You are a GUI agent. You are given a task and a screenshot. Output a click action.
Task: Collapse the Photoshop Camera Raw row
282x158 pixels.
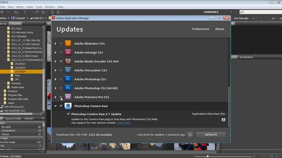[x=56, y=106]
